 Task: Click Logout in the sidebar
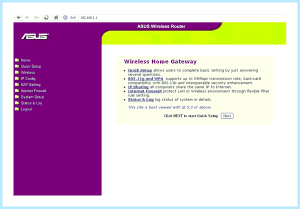pyautogui.click(x=26, y=109)
